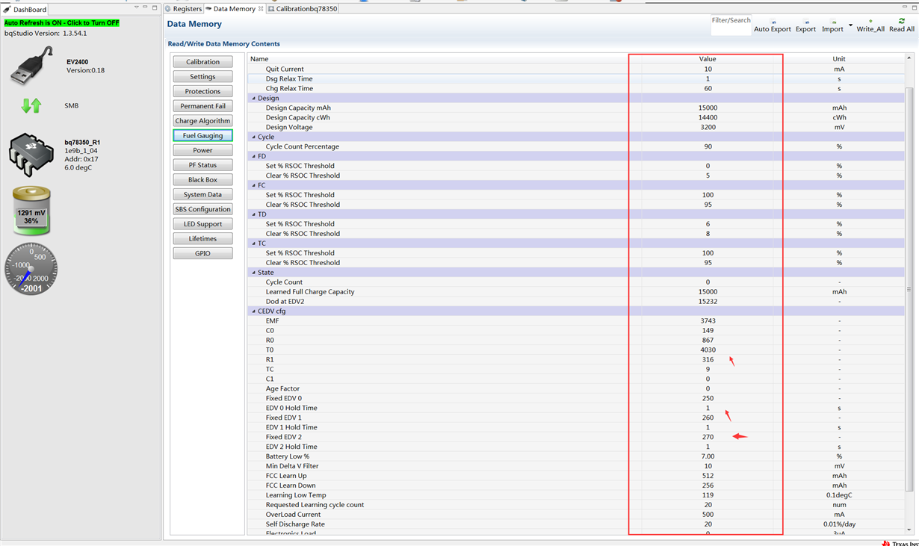Open the dropdown arrow next to Import
The image size is (919, 546).
pos(850,25)
